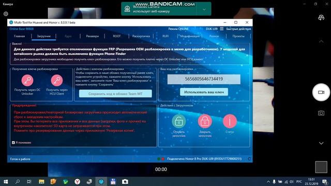Click the up chevron in Camera modes
This screenshot has height=186, width=331.
tap(321, 41)
